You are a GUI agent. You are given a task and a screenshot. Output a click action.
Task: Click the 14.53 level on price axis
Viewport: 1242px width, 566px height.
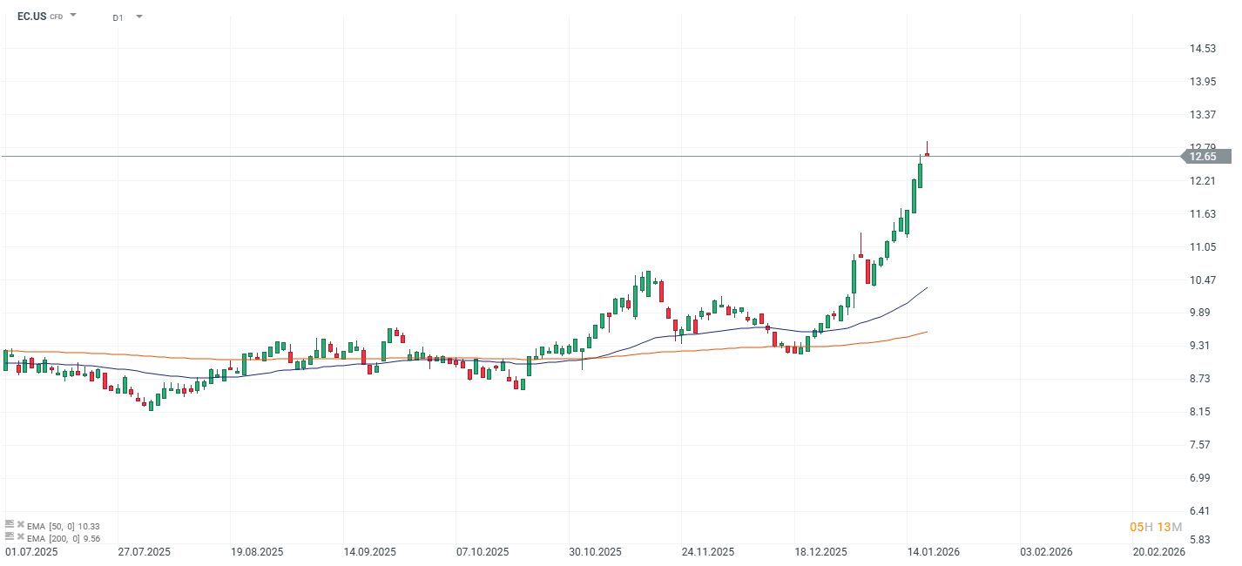(1203, 49)
